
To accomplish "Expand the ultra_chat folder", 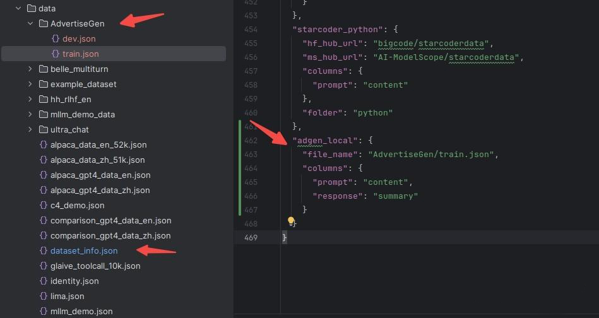I will (30, 130).
